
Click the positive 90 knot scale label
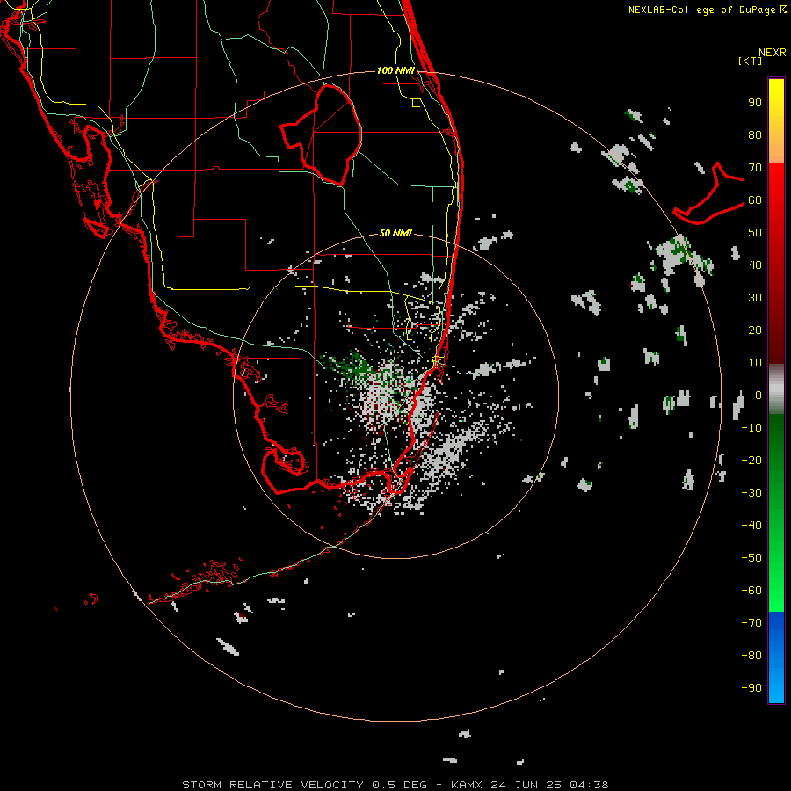coord(755,103)
